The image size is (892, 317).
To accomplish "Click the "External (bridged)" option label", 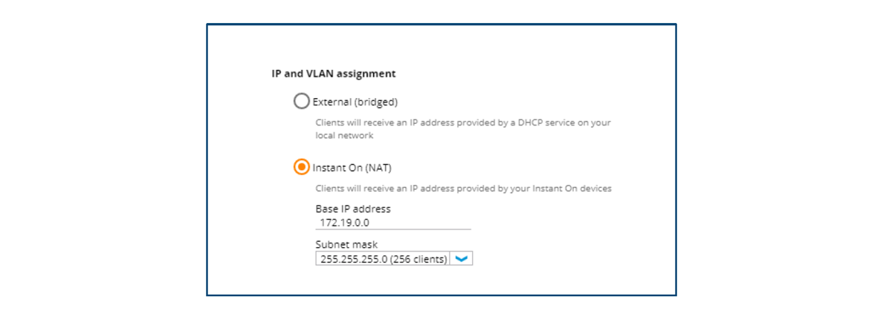I will tap(355, 102).
